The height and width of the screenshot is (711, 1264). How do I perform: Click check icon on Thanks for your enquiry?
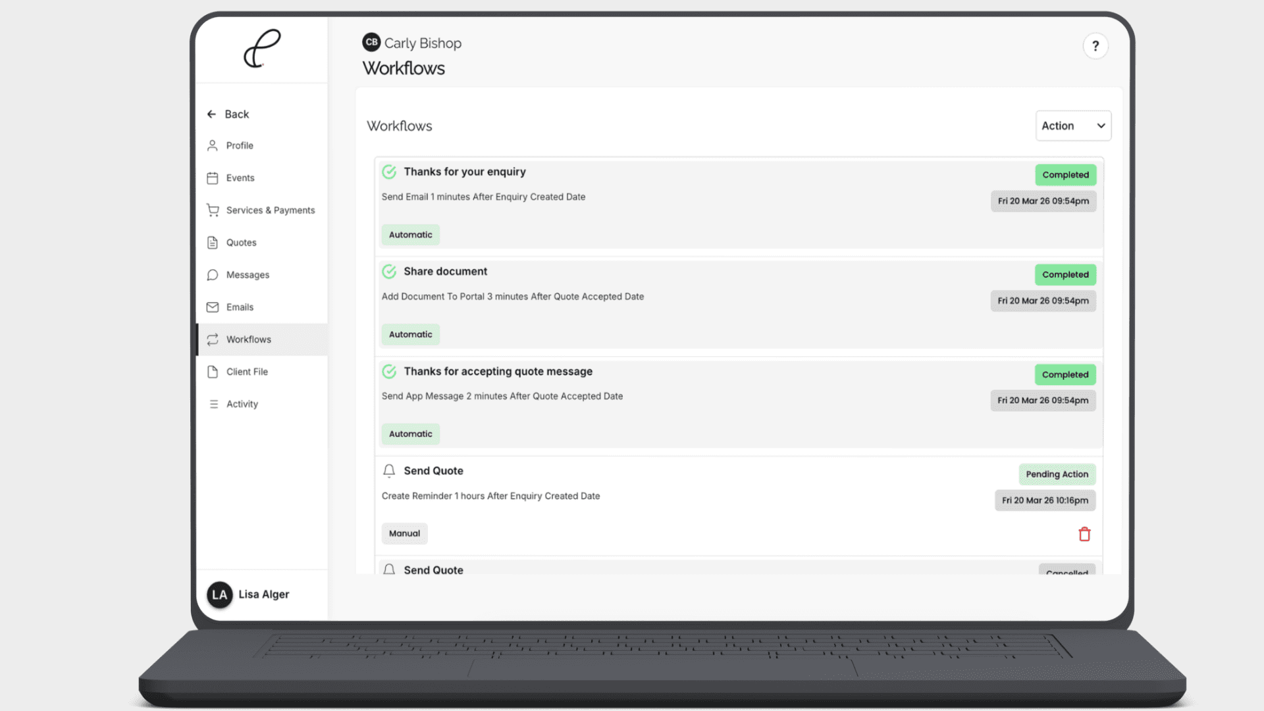tap(389, 172)
